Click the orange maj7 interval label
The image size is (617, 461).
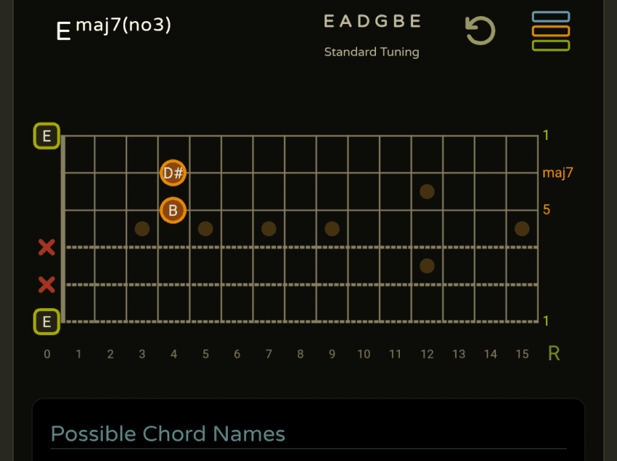557,173
